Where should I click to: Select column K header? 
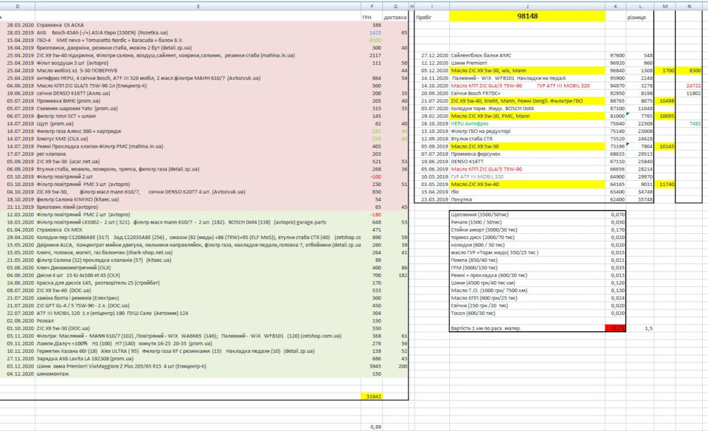[x=615, y=7]
